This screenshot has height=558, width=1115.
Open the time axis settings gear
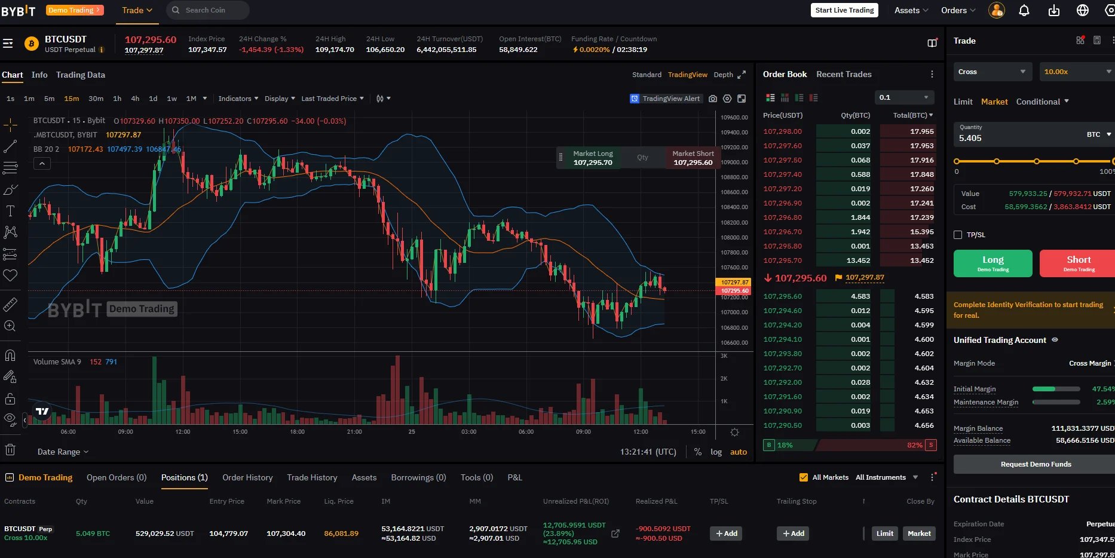click(735, 432)
